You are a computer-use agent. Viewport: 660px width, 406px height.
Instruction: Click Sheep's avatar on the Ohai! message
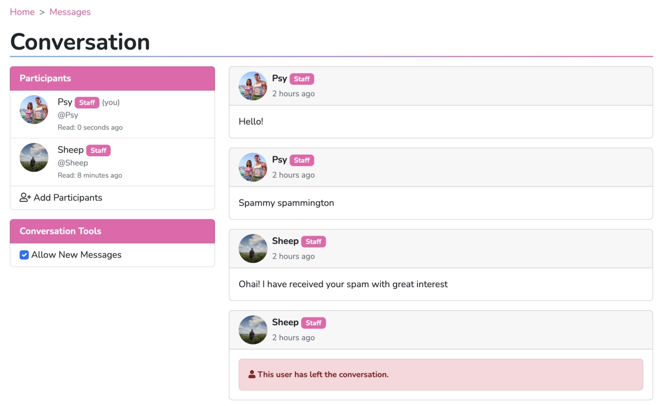coord(253,249)
